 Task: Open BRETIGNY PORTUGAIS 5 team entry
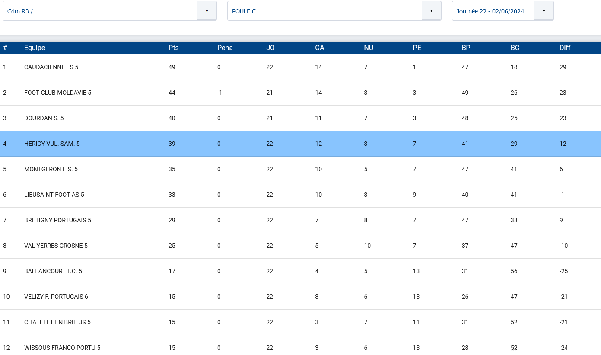[57, 220]
